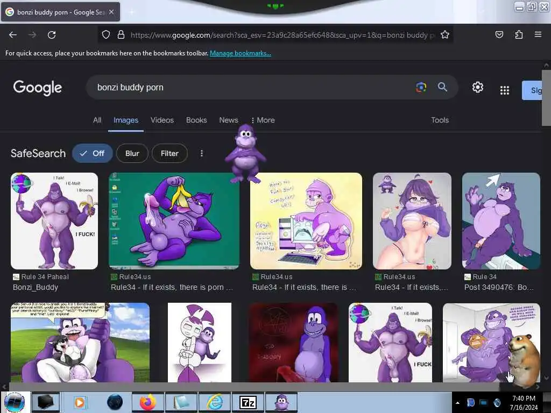Open Google quick settings gear
Screen dimensions: 551x413
[x=478, y=87]
